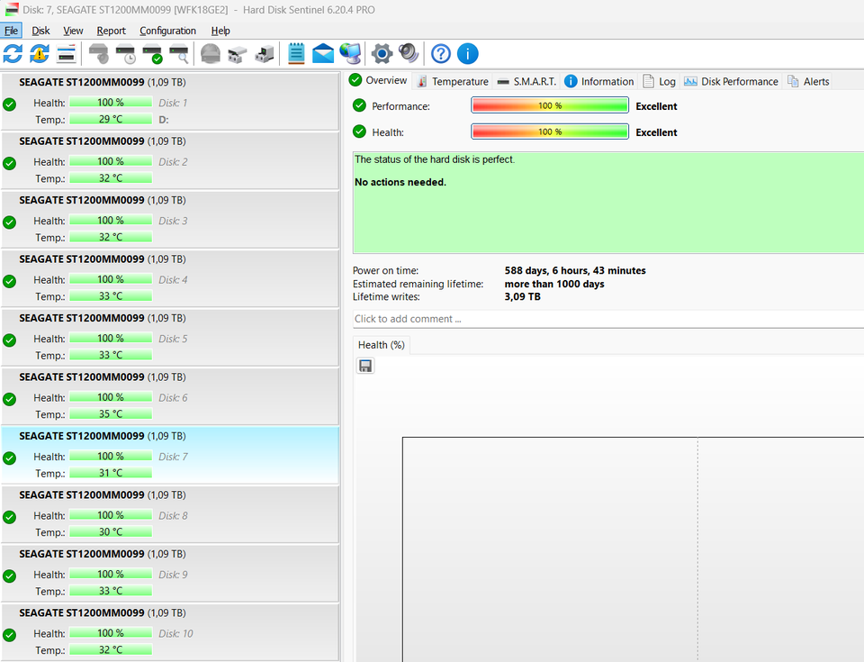
Task: Click the disk with green checkmark toolbar icon
Action: [153, 54]
